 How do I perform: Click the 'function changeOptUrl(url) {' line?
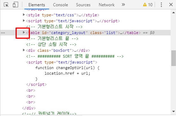click(x=67, y=68)
